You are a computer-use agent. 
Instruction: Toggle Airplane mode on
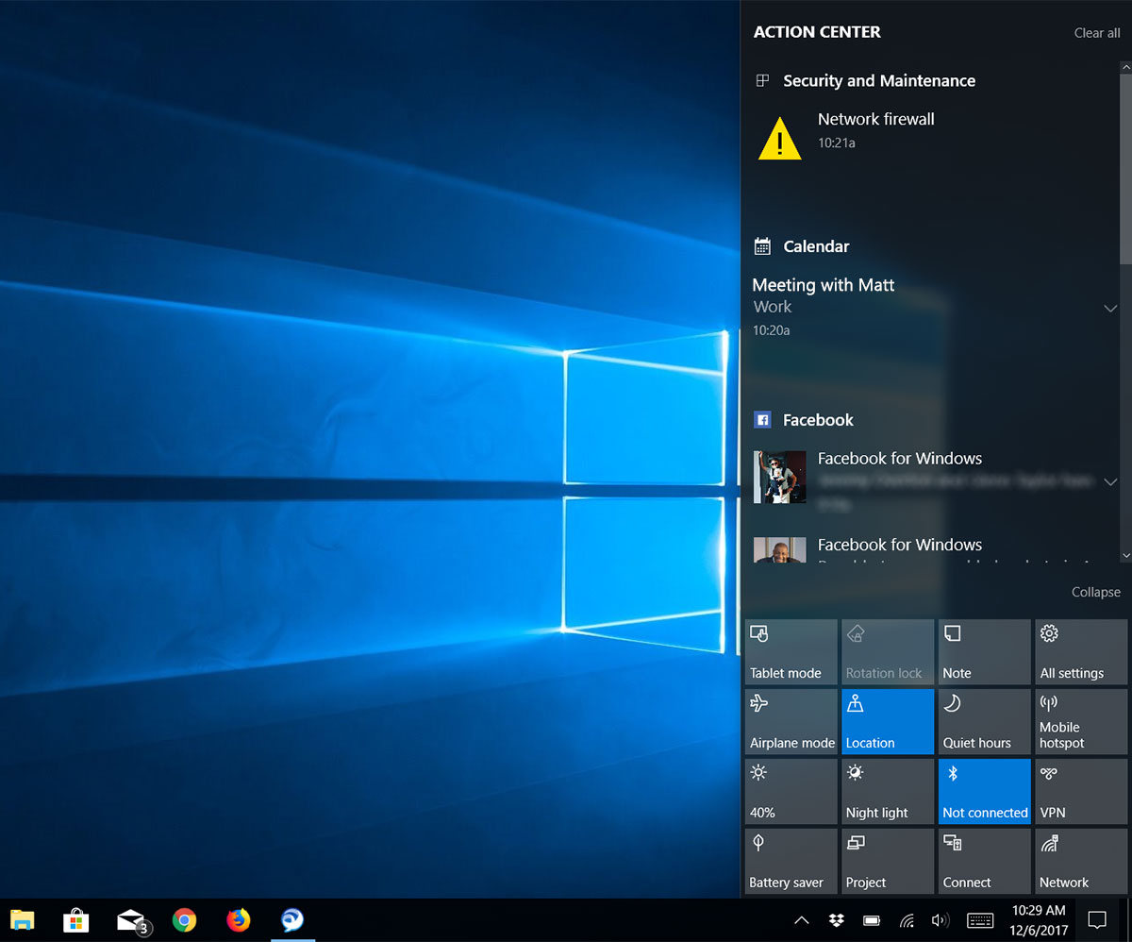pyautogui.click(x=791, y=721)
